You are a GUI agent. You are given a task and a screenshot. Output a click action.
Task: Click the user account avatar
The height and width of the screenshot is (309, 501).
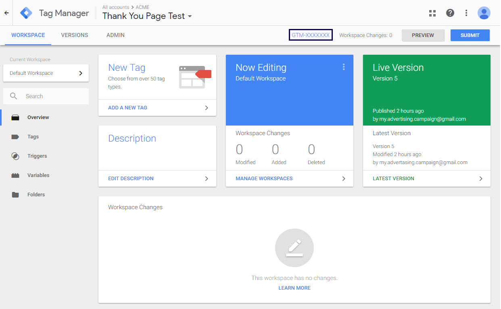[x=484, y=13]
